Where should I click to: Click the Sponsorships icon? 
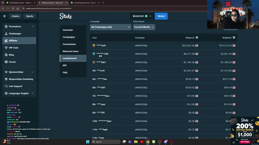pyautogui.click(x=6, y=72)
